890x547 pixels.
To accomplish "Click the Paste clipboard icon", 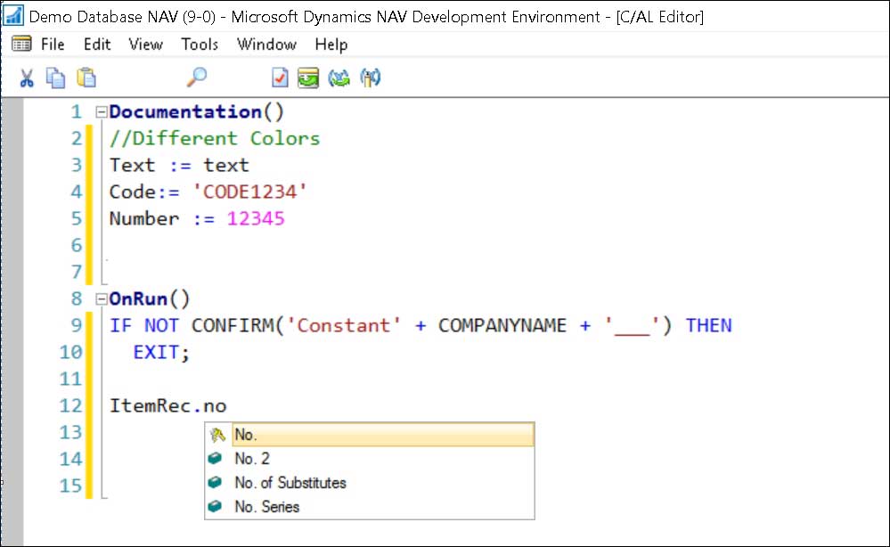I will tap(85, 78).
